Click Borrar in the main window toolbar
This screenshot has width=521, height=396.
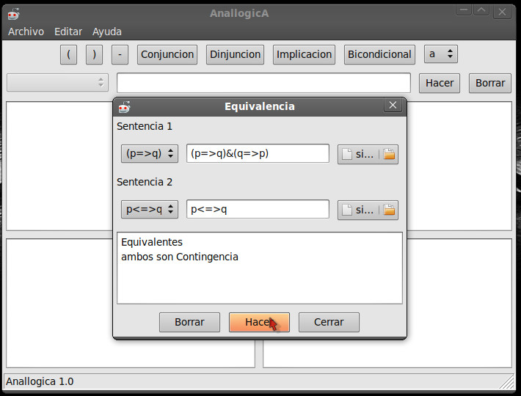click(489, 83)
